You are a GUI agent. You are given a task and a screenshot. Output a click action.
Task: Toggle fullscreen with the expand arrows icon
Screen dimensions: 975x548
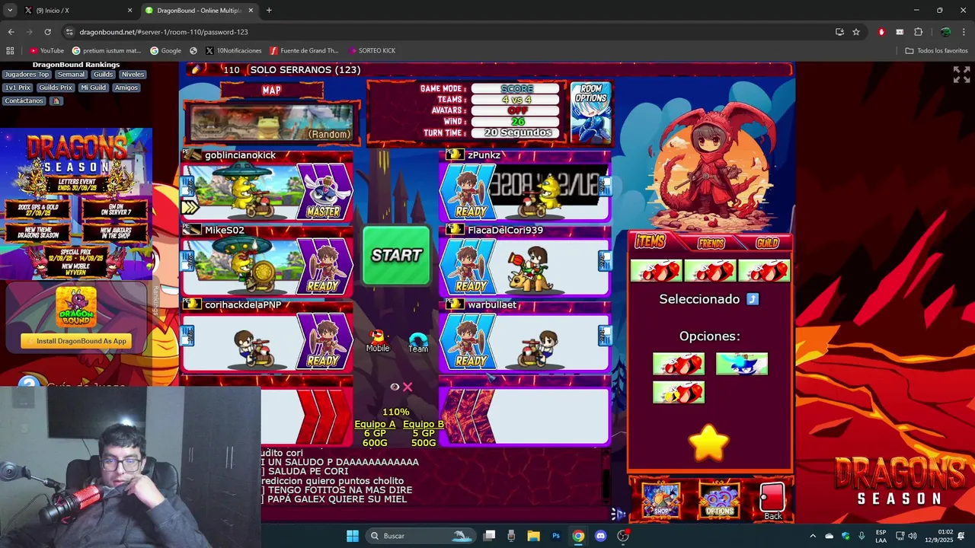point(961,75)
